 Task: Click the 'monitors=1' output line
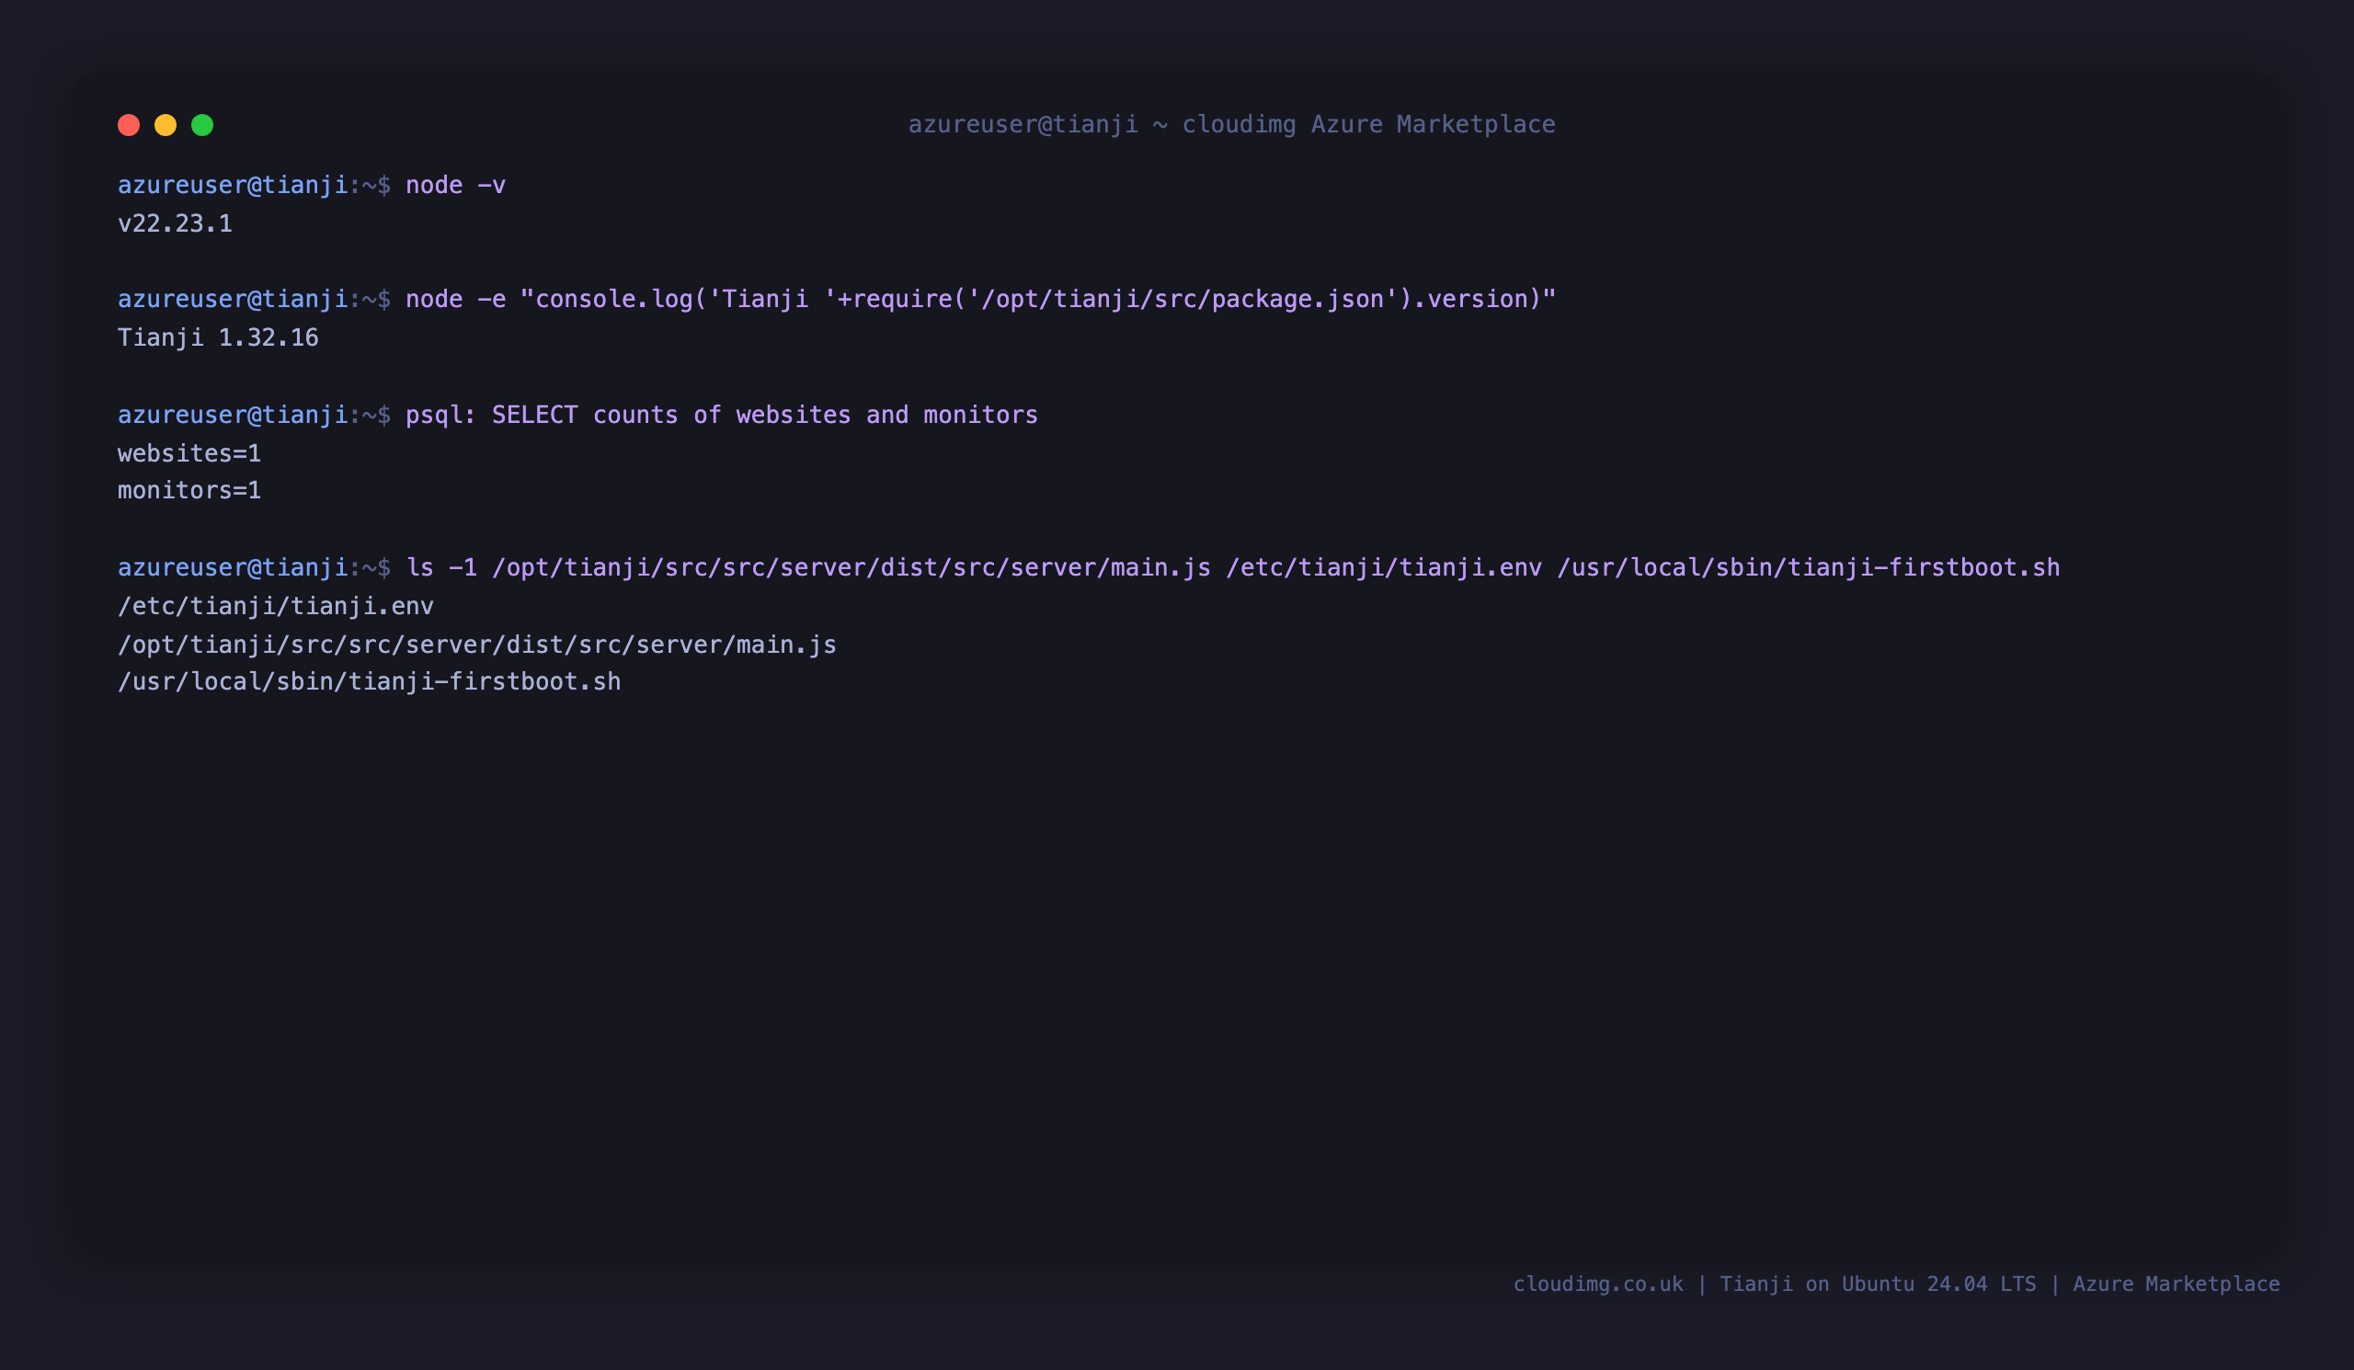pos(189,490)
